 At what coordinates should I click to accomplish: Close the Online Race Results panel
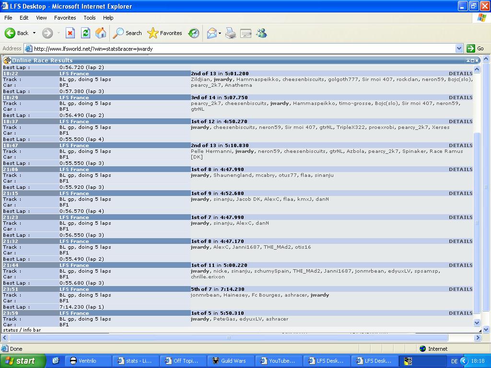click(x=477, y=60)
